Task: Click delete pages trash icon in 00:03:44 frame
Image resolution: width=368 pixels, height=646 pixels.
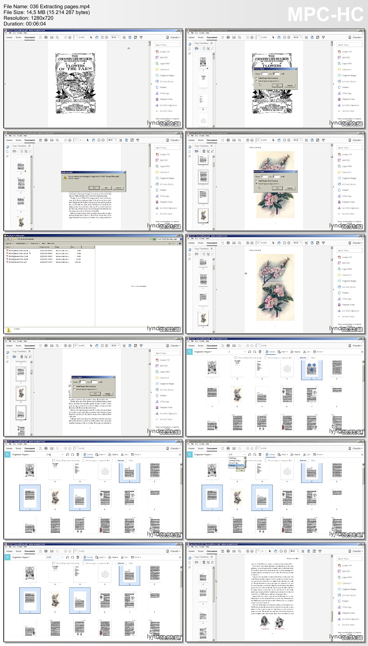Action: click(260, 352)
